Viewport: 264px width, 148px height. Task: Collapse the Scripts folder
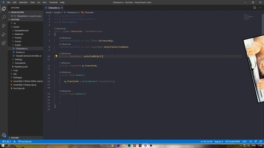[x=17, y=45]
